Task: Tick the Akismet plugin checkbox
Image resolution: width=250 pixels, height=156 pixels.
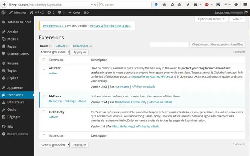Action: tap(44, 68)
